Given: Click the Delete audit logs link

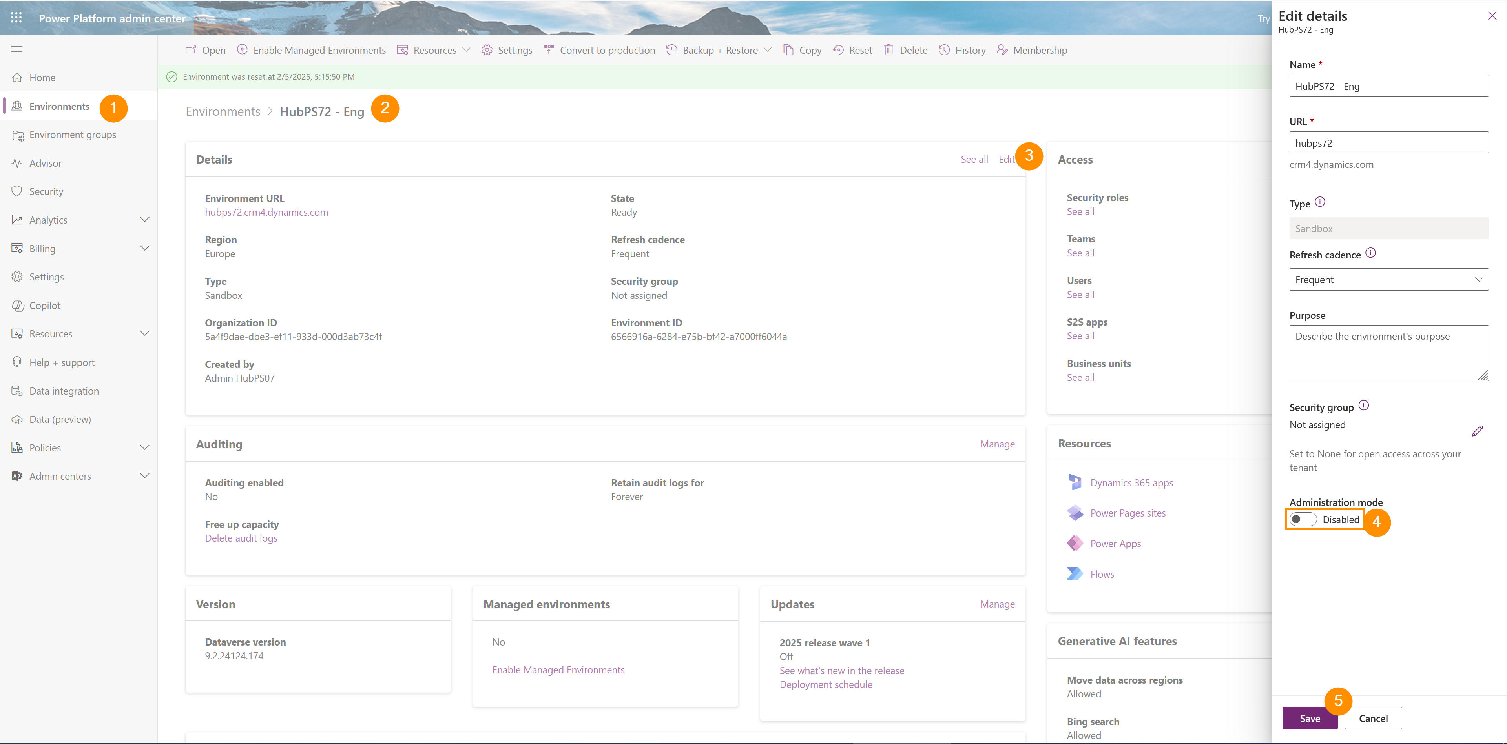Looking at the screenshot, I should 241,538.
